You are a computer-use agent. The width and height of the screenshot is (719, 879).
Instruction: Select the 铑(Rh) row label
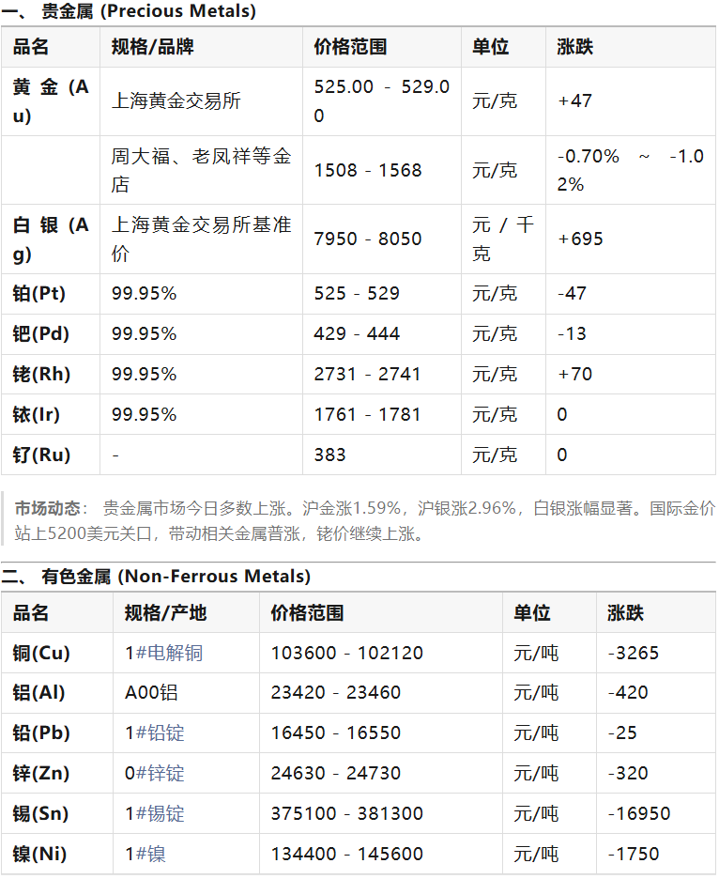41,375
